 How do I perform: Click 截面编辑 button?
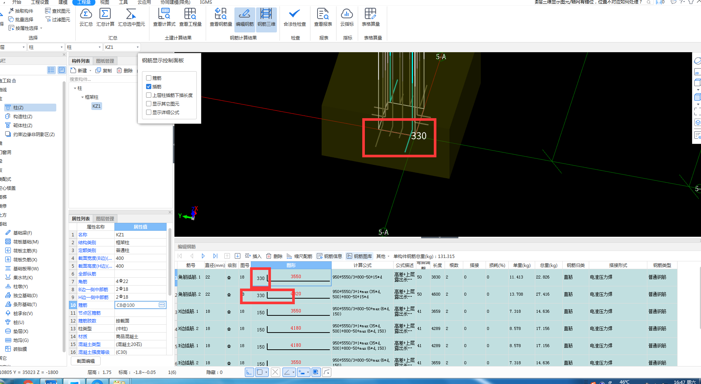86,361
